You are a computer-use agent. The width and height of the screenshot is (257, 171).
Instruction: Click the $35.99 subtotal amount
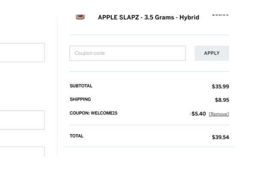tap(220, 86)
